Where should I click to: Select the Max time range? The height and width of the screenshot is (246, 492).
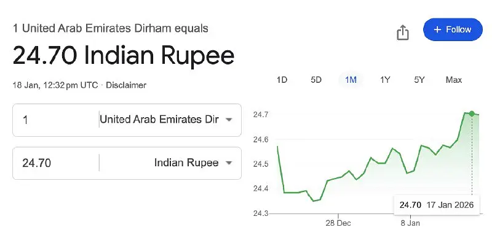(x=454, y=80)
